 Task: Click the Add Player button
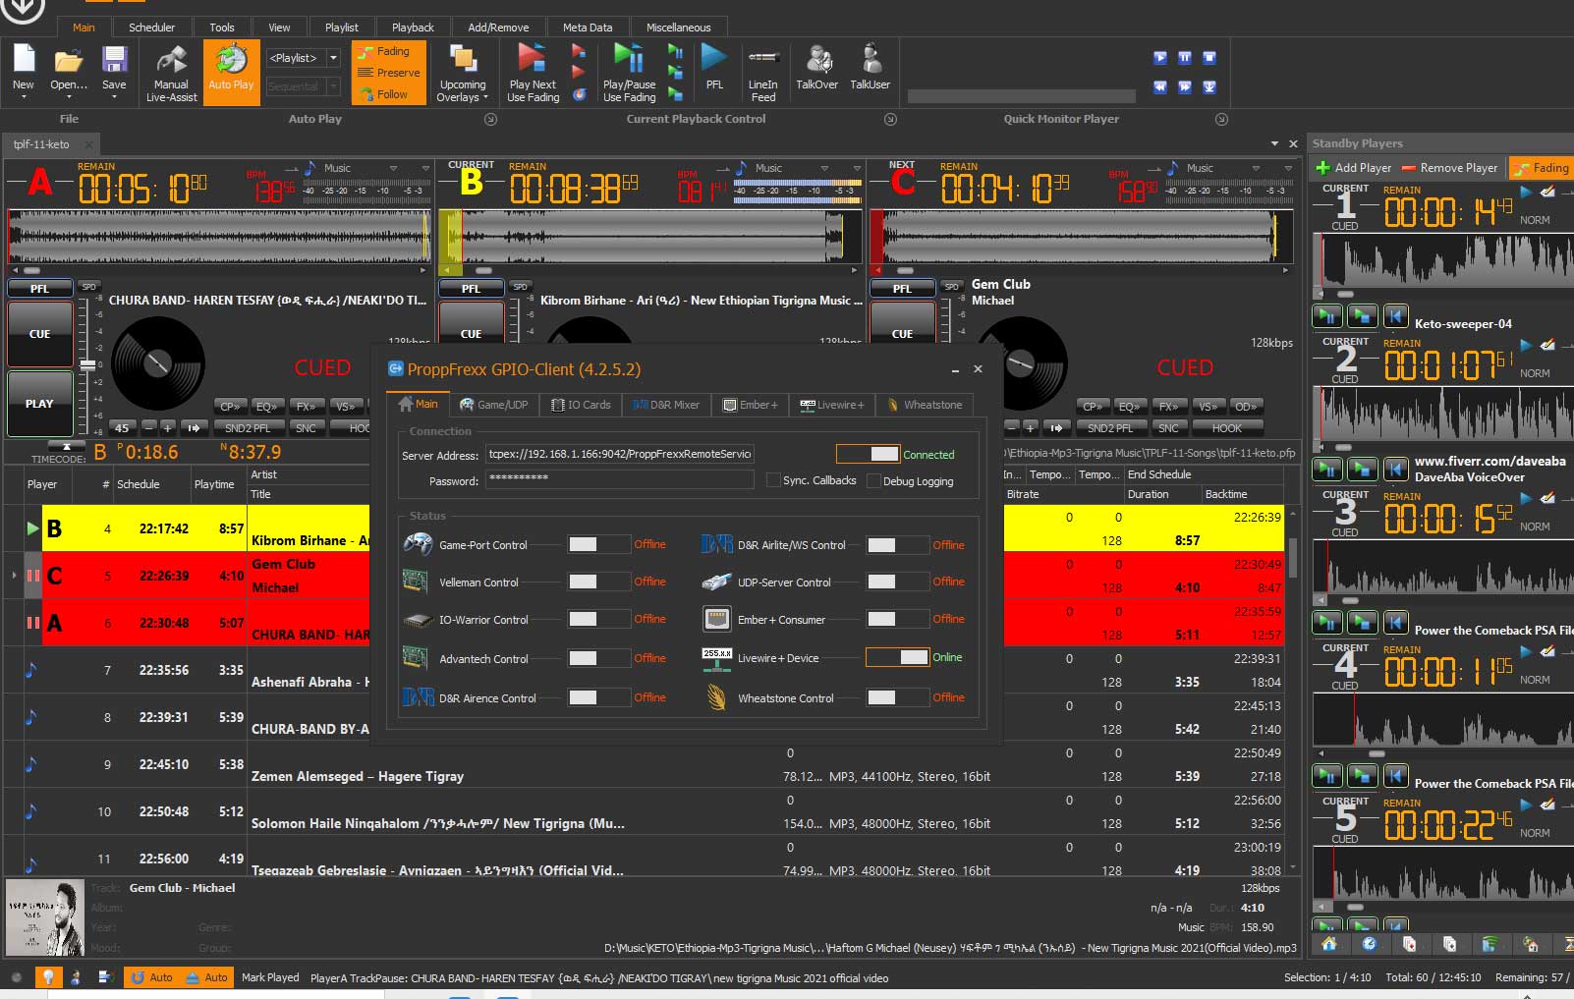pyautogui.click(x=1353, y=168)
